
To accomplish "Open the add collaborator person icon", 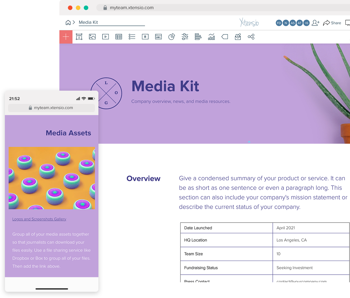I will click(315, 23).
